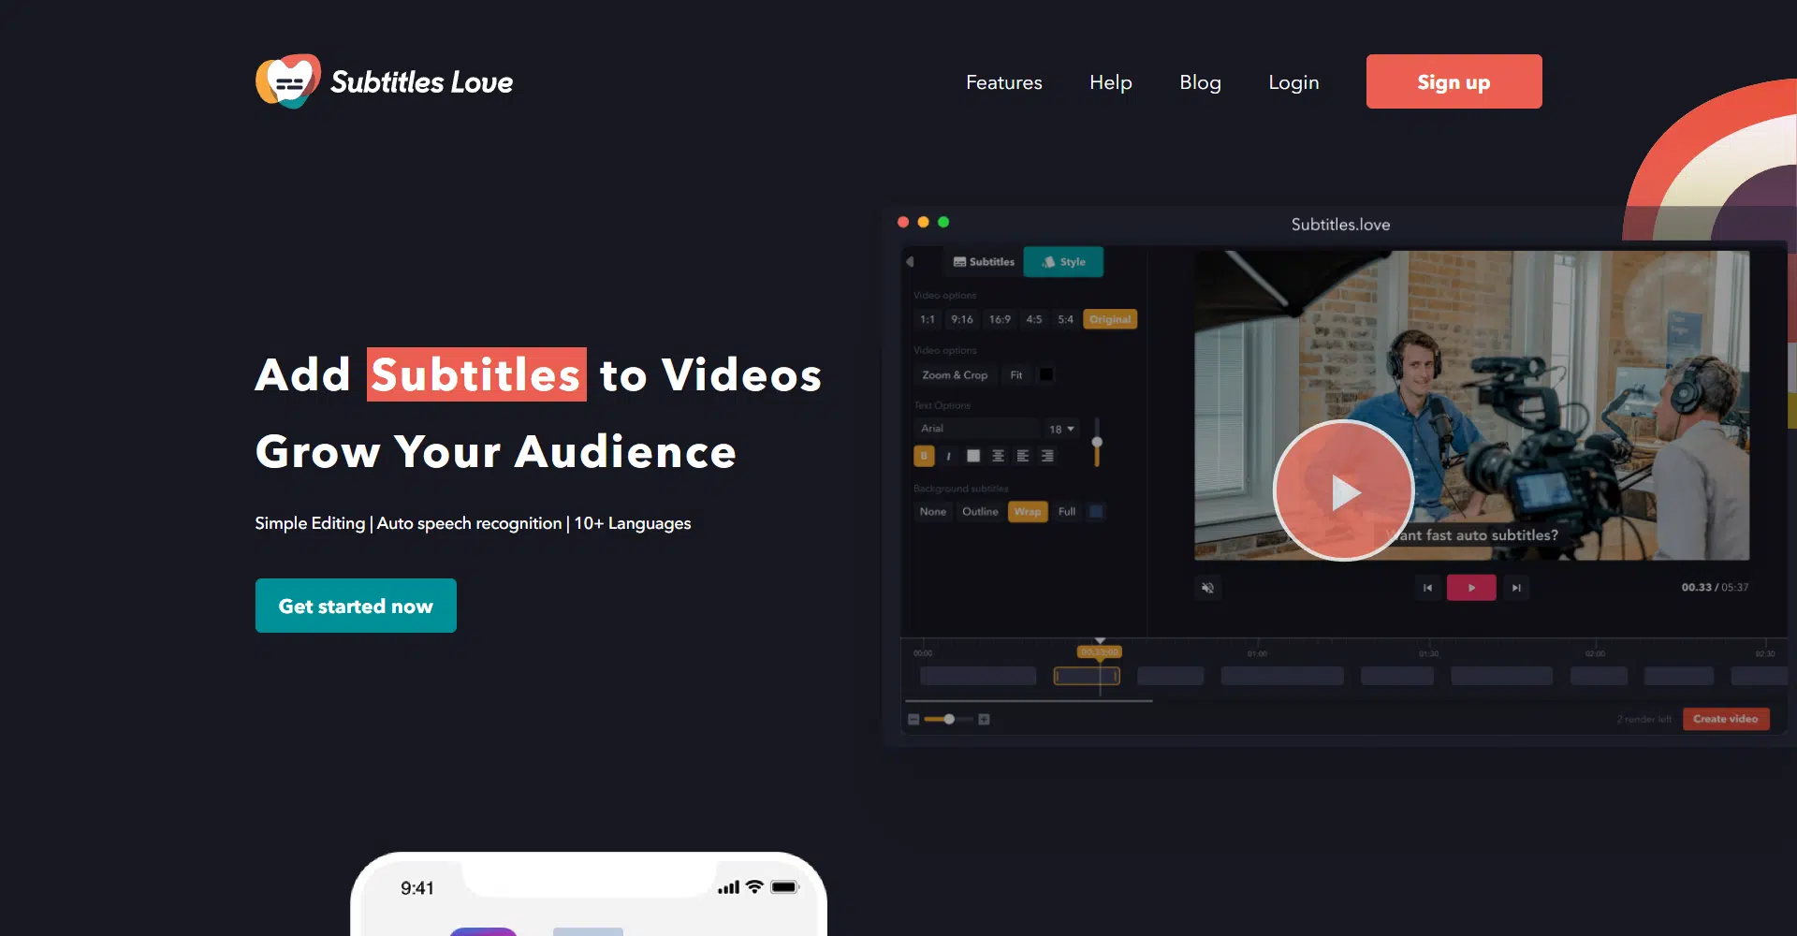Pick the blue subtitle background color swatch
Viewport: 1797px width, 936px height.
[1096, 511]
